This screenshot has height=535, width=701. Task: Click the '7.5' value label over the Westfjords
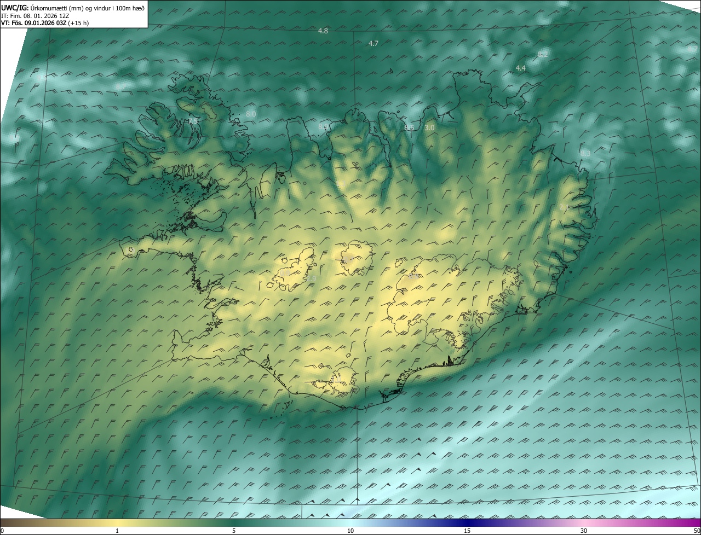[193, 121]
